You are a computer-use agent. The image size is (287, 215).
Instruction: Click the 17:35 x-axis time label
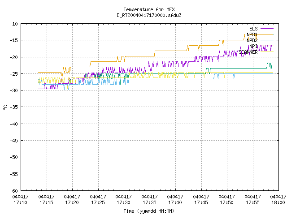tap(149, 202)
